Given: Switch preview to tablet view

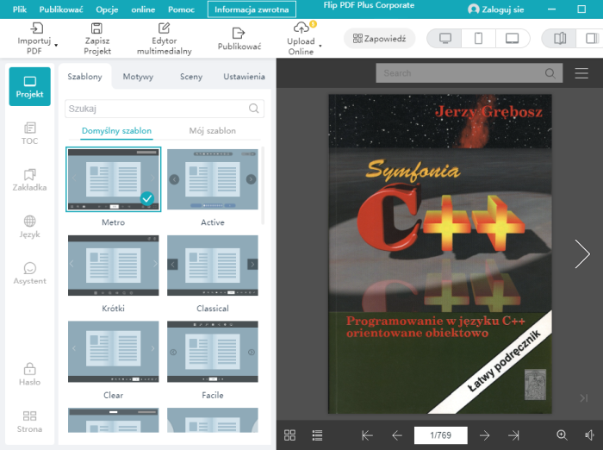Looking at the screenshot, I should pyautogui.click(x=513, y=39).
